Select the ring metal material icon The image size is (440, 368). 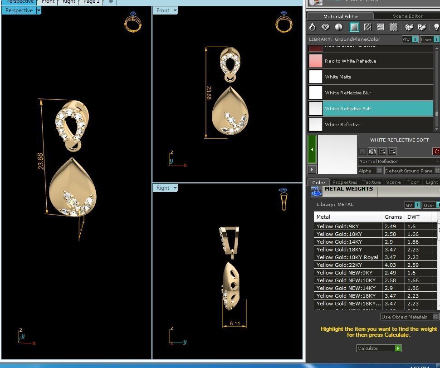313,27
